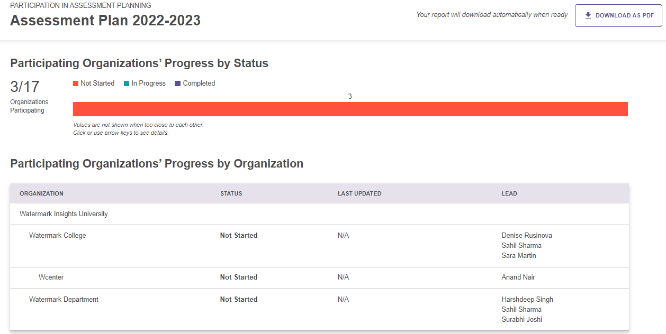Select the Completed purple legend swatch

178,83
